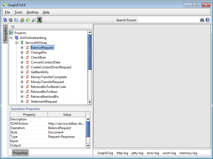
Task: Click properties table scroll-up arrow
Action: point(88,119)
